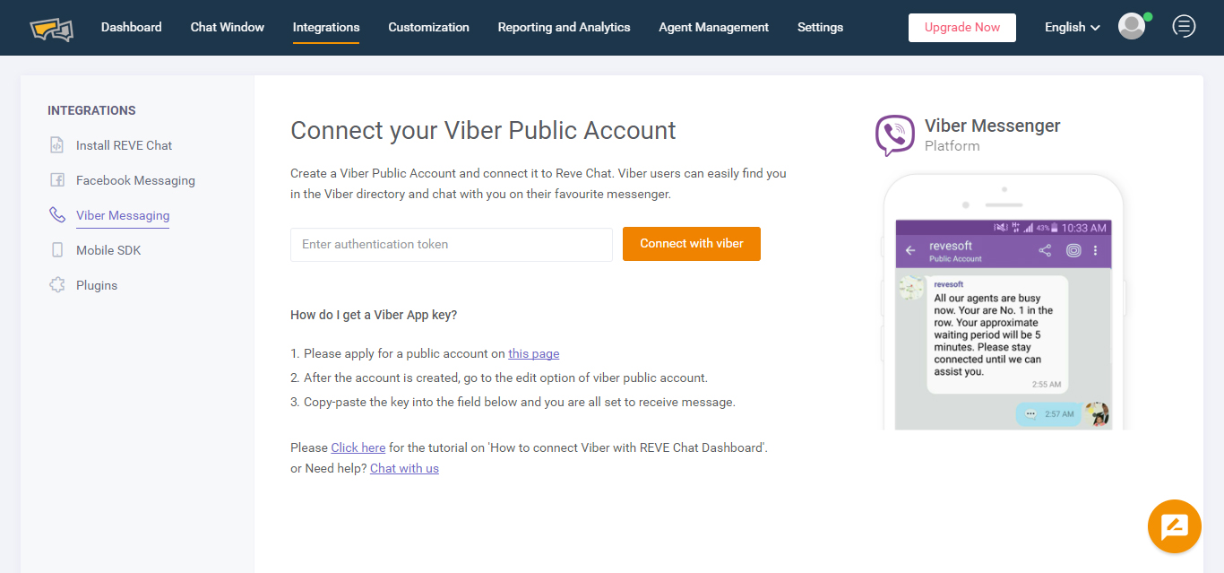Click the Plugins puzzle icon
Screen dimensions: 1224x573
click(x=57, y=285)
